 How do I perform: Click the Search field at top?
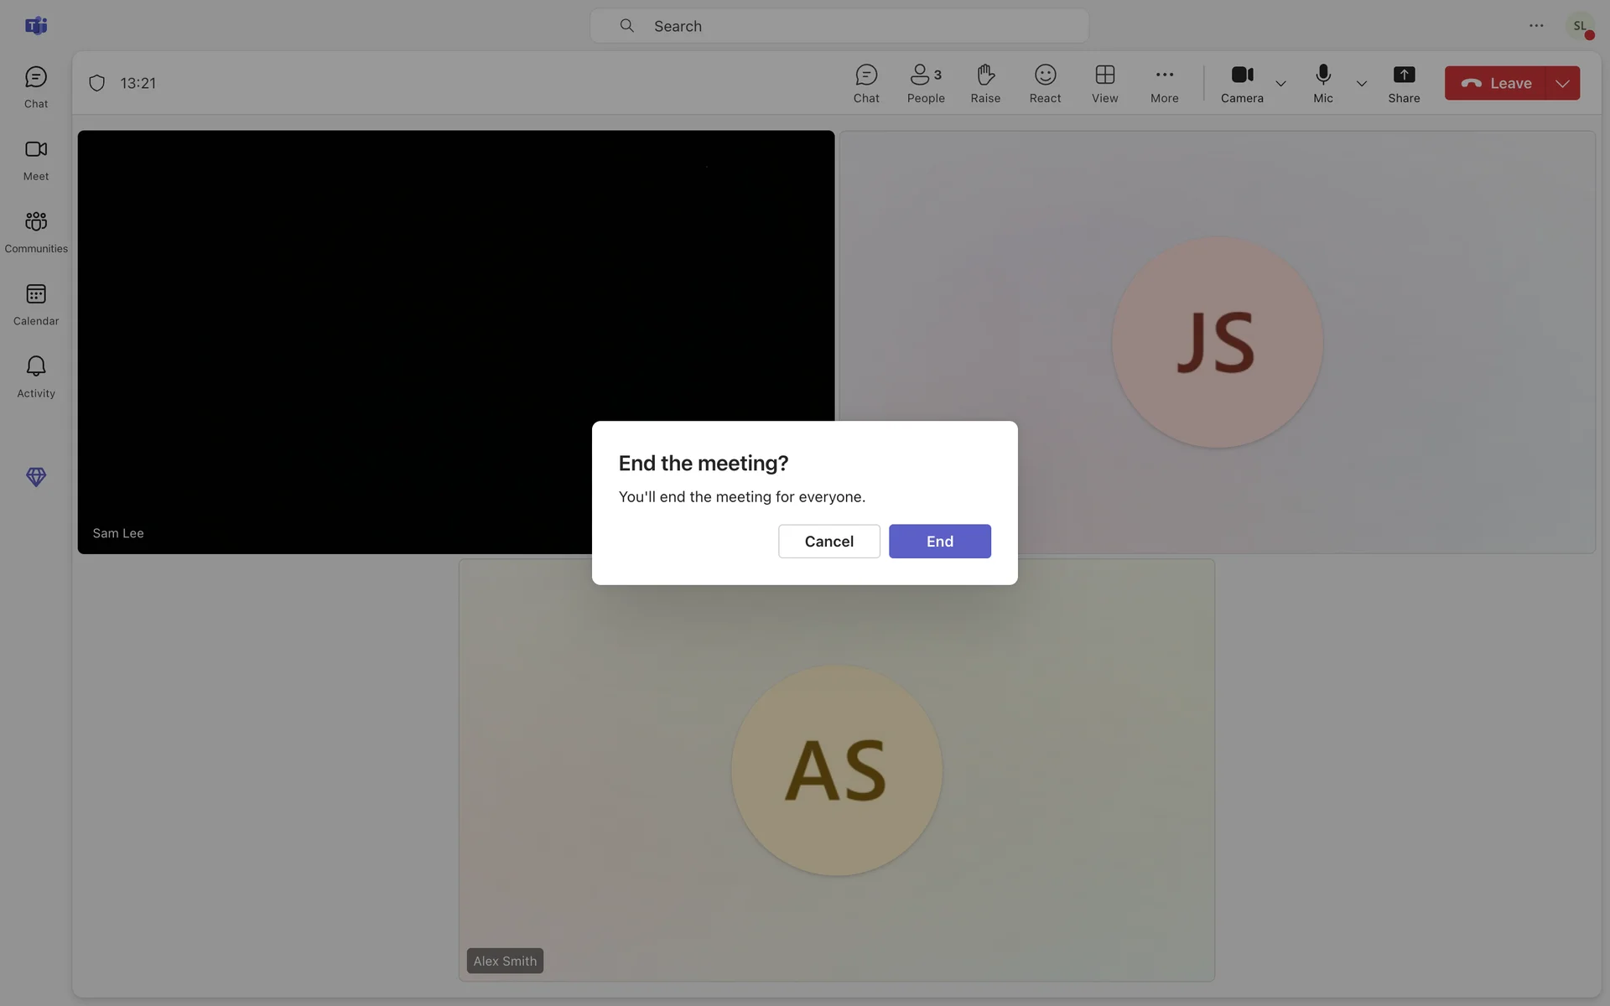(839, 26)
